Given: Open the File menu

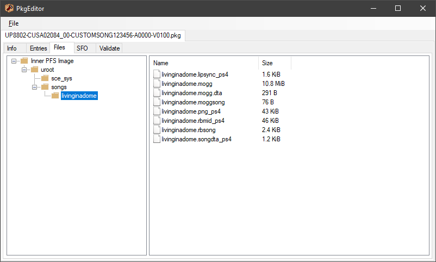Looking at the screenshot, I should (x=14, y=23).
